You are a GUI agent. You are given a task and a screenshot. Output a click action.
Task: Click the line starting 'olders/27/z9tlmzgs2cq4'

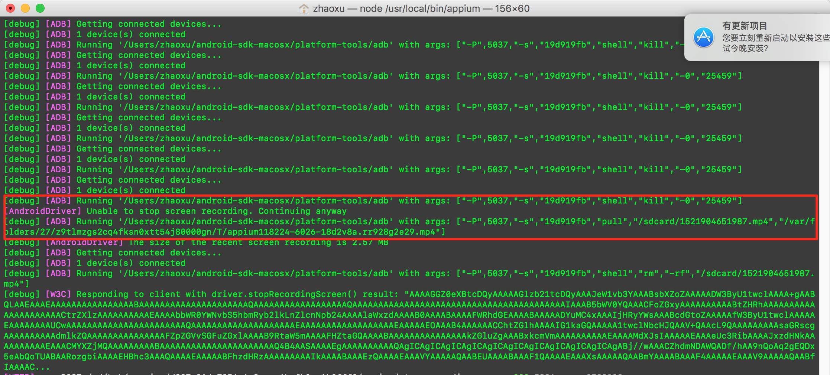click(x=225, y=232)
